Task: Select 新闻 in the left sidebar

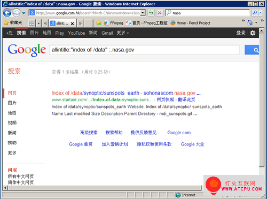Action: point(12,133)
